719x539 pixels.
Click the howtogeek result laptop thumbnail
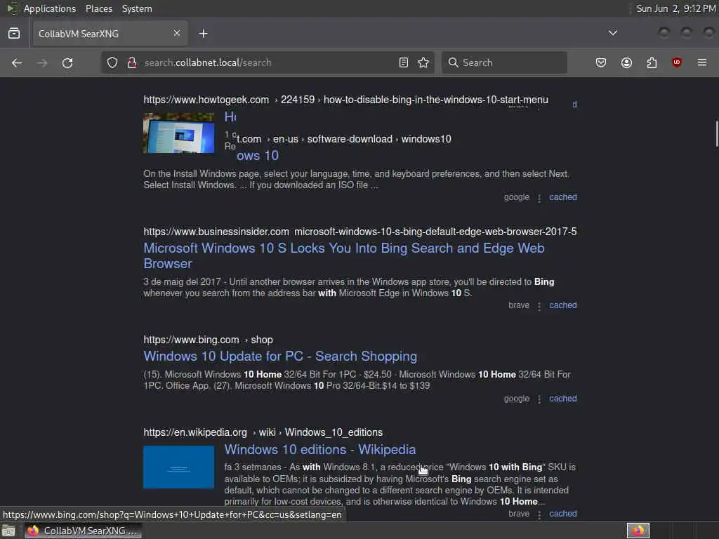click(x=179, y=133)
